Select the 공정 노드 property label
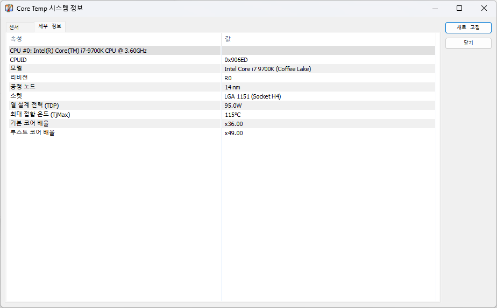497x308 pixels. click(23, 87)
